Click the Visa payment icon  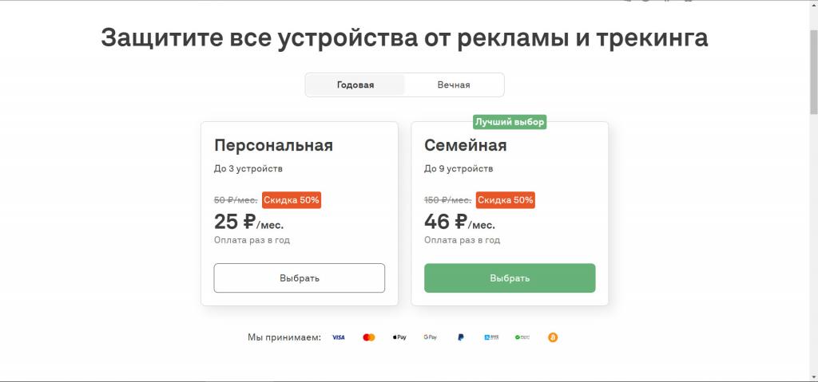point(339,337)
